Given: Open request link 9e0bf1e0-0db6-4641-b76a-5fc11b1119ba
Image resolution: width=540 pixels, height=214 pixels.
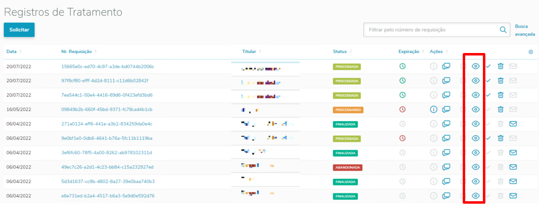Looking at the screenshot, I should (107, 138).
